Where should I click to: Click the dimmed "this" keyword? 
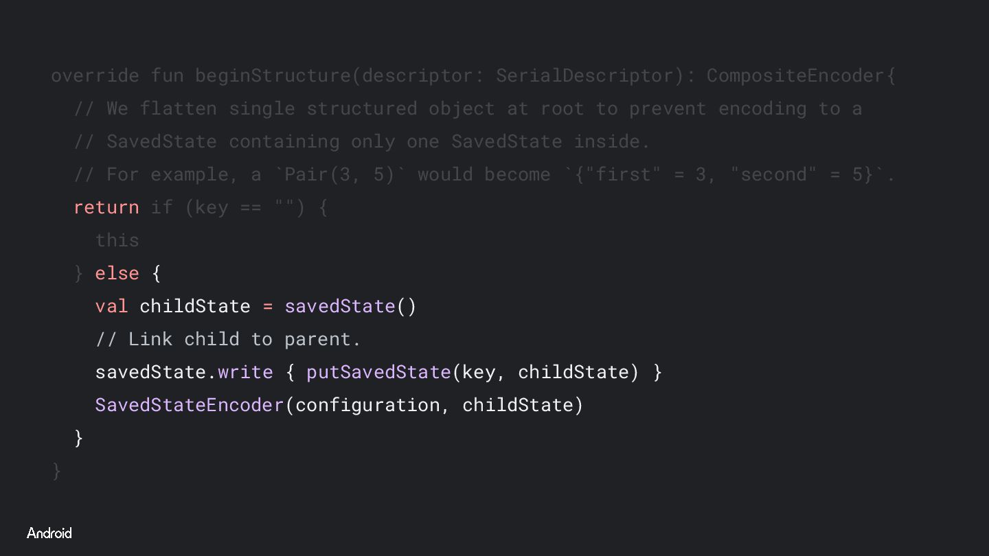(x=117, y=240)
